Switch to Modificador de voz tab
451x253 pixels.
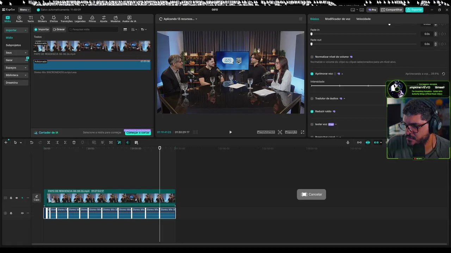point(338,19)
